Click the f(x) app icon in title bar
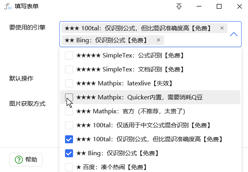 click(x=8, y=6)
